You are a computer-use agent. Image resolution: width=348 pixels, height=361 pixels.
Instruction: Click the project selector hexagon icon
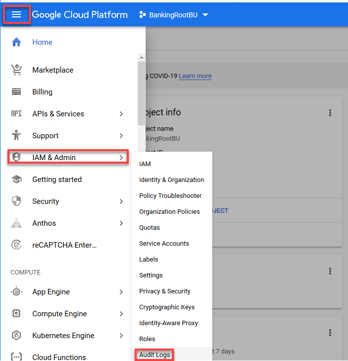click(143, 15)
